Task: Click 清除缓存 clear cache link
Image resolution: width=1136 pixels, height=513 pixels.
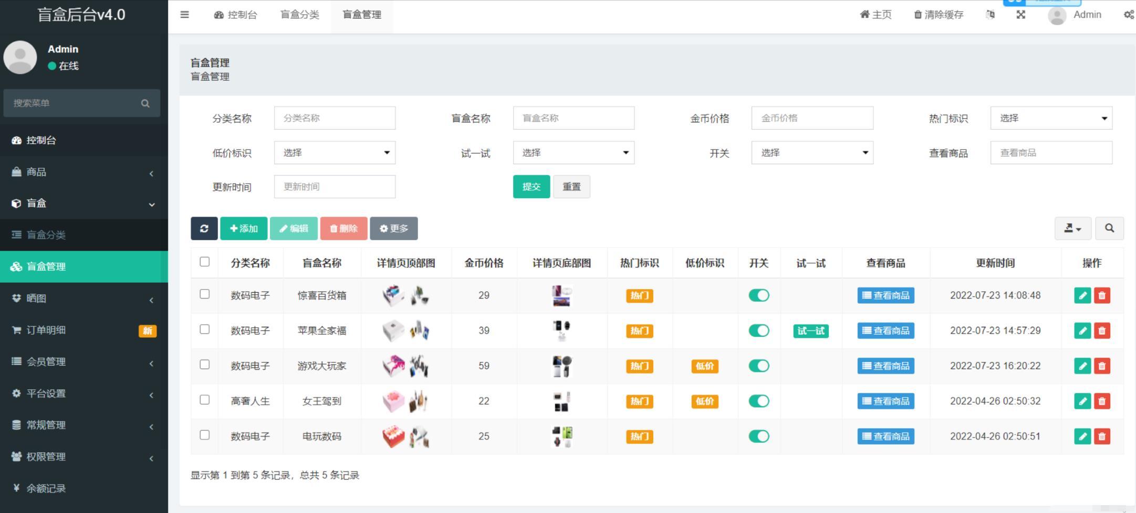Action: pyautogui.click(x=939, y=15)
